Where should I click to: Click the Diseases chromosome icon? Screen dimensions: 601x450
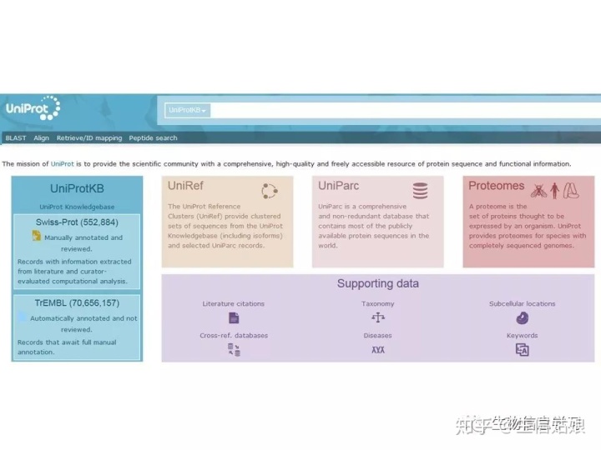point(378,350)
